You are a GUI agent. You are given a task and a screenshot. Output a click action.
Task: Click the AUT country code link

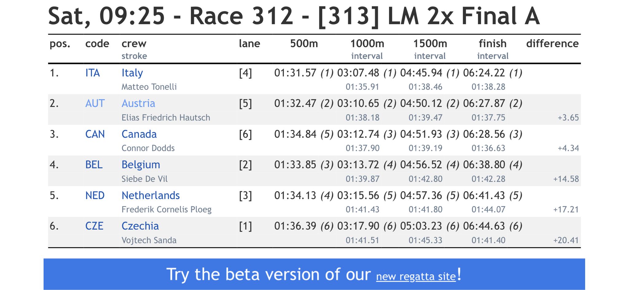pyautogui.click(x=95, y=104)
